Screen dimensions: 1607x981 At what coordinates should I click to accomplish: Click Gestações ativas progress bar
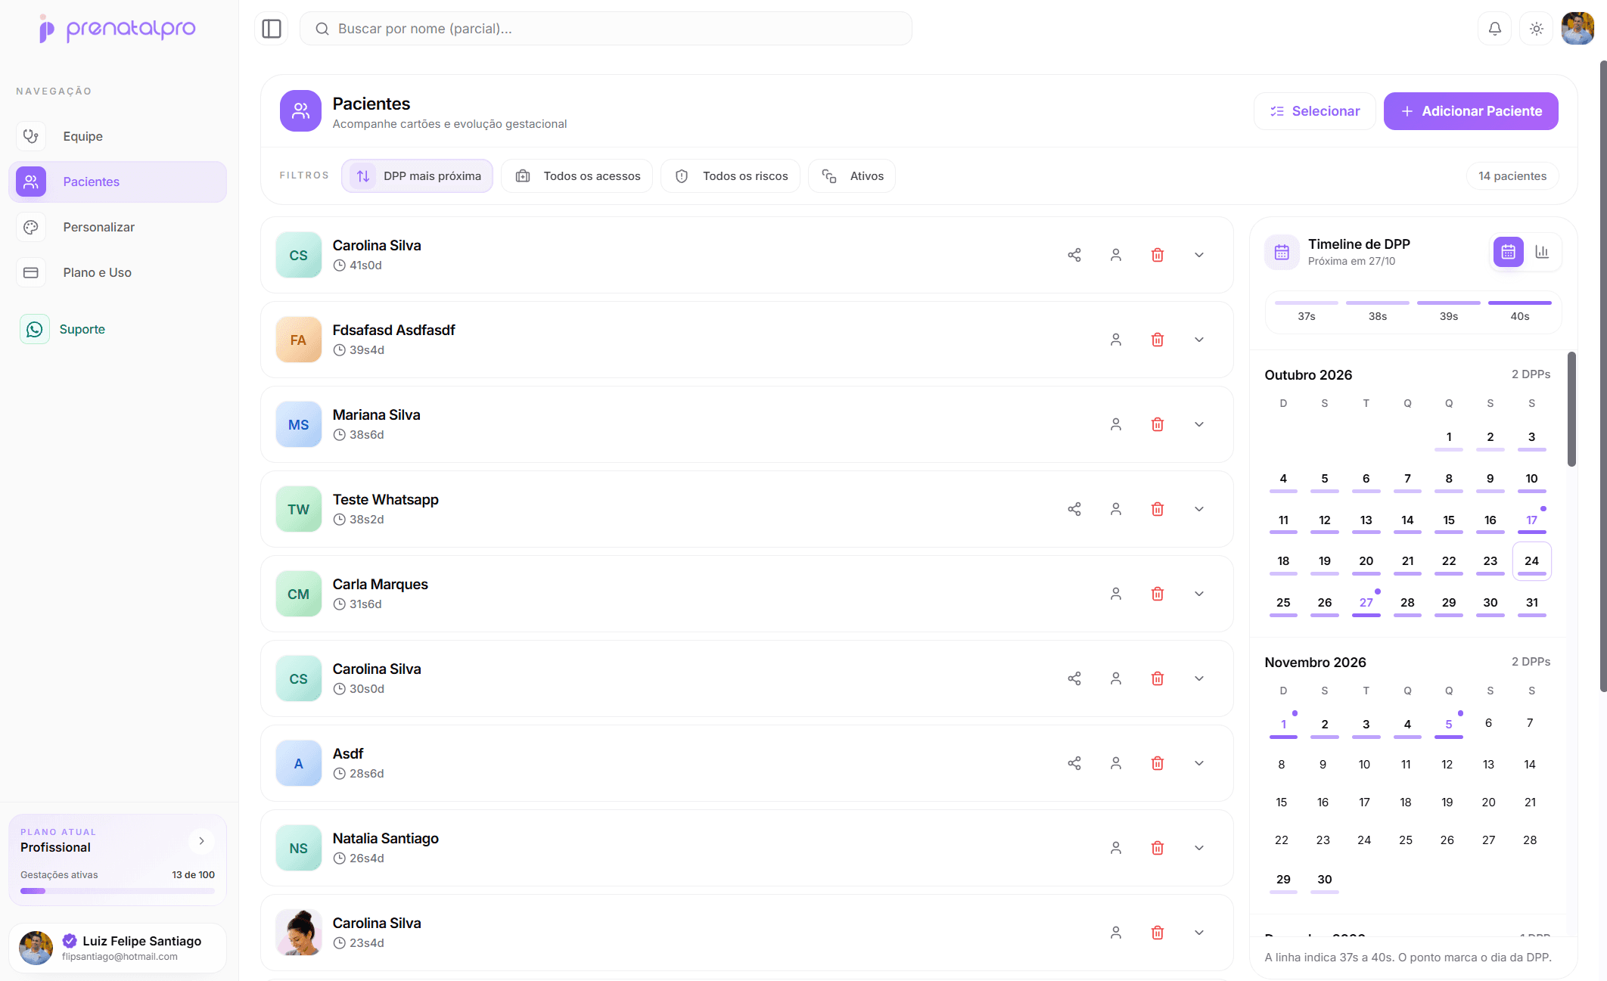[117, 891]
